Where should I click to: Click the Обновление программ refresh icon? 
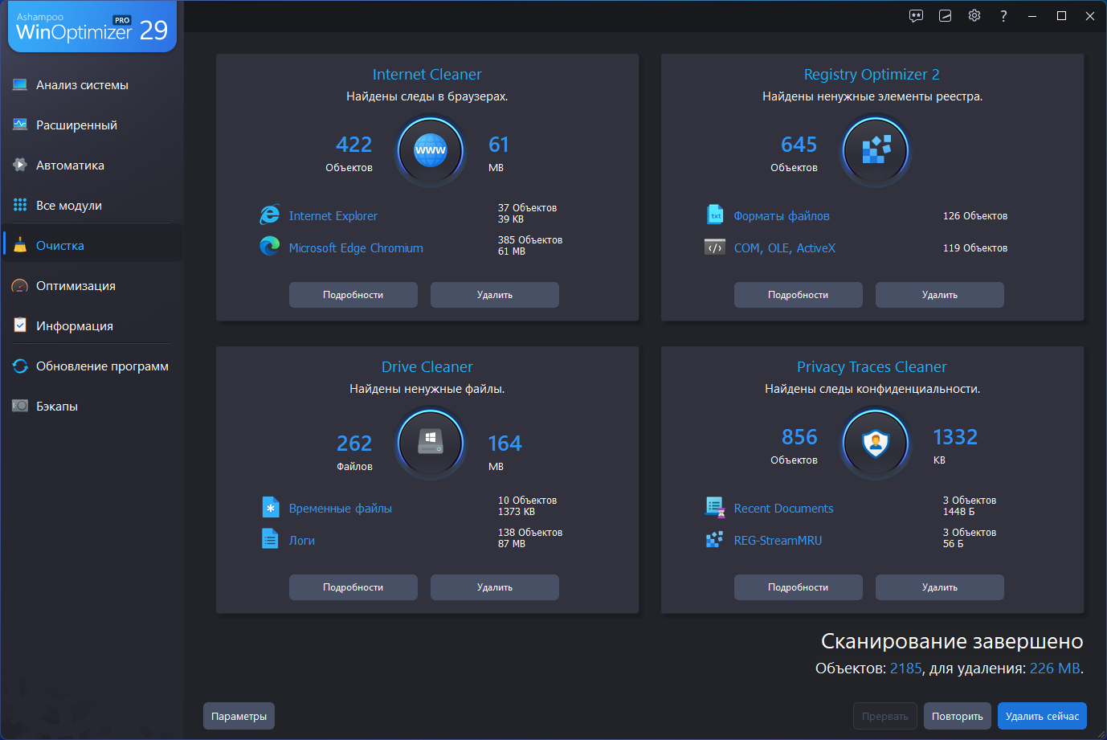(20, 366)
